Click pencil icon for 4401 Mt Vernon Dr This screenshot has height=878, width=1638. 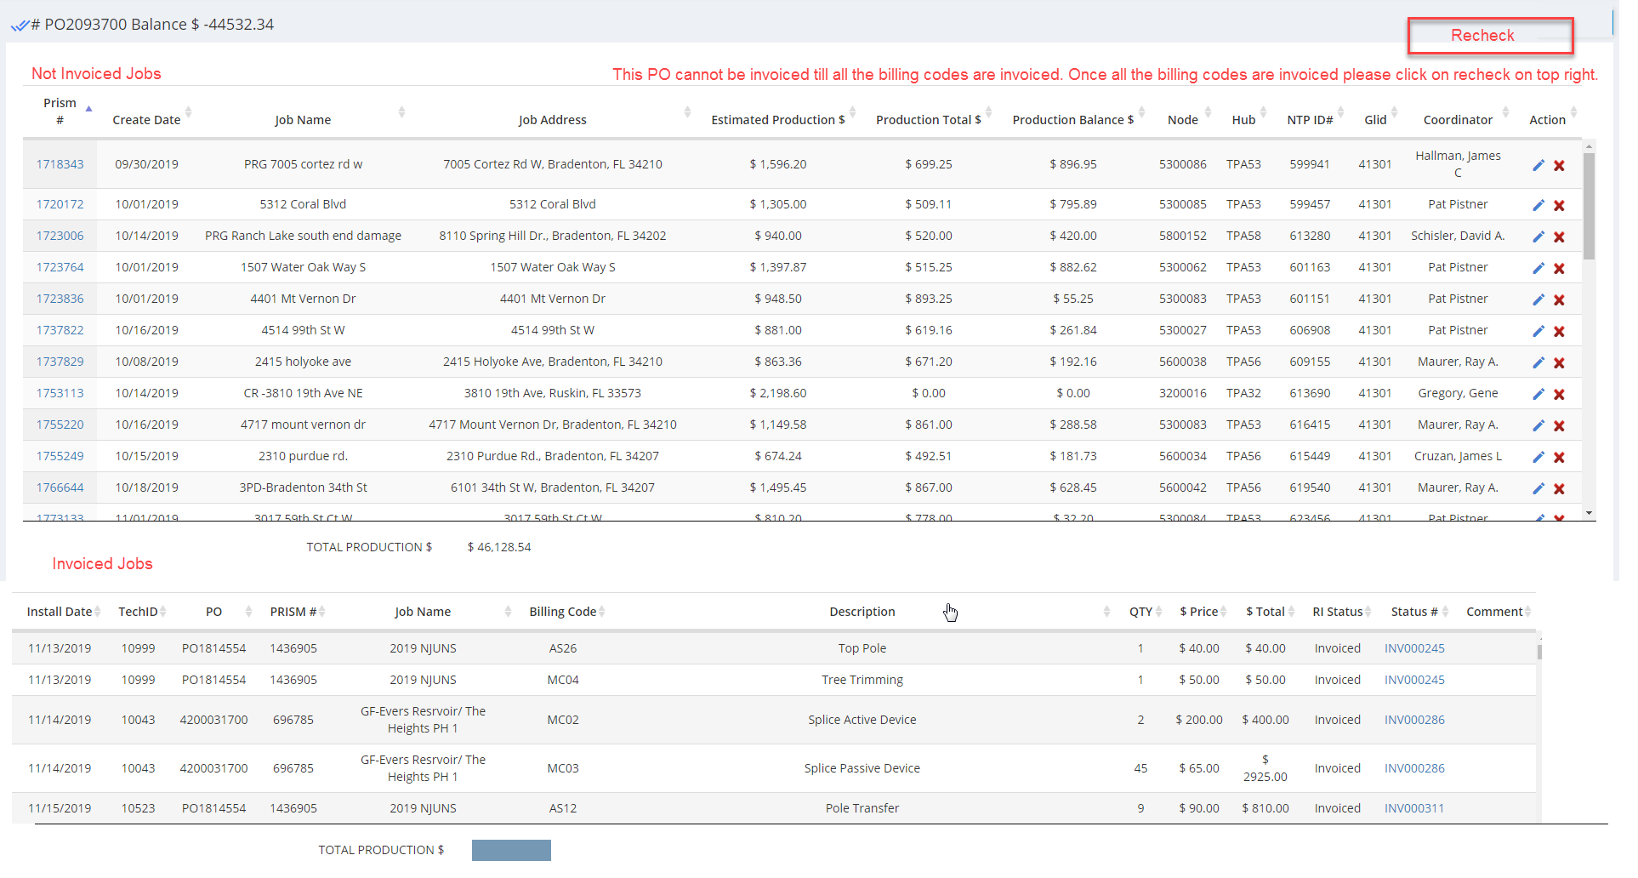pos(1538,299)
